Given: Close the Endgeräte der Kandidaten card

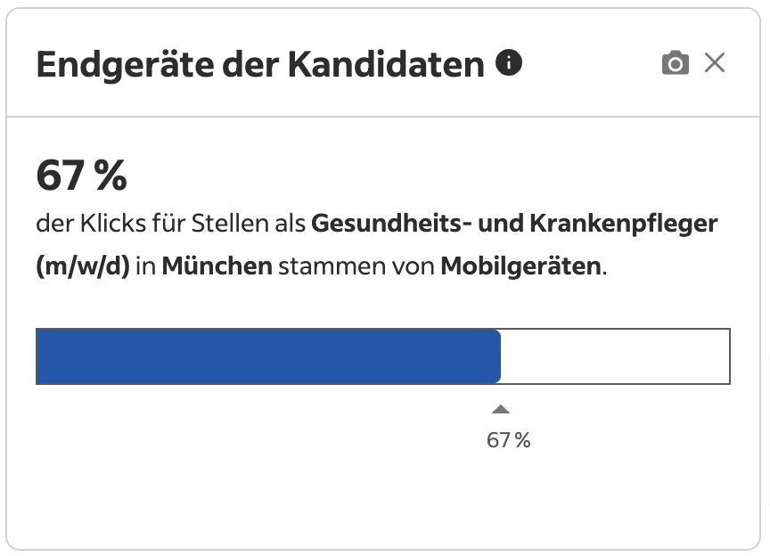Looking at the screenshot, I should tap(716, 63).
